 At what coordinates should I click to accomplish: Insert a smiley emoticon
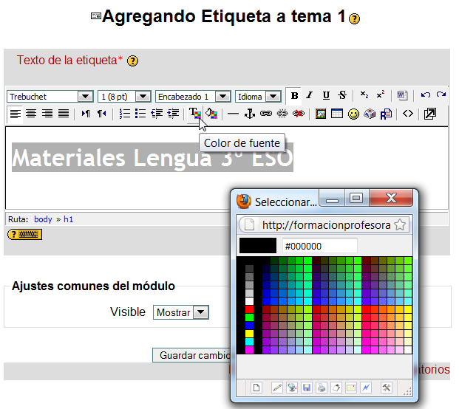click(x=353, y=114)
